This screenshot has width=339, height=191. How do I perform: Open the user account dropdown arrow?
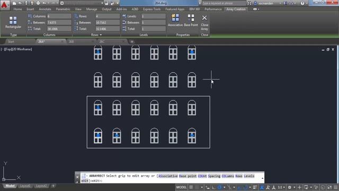pyautogui.click(x=280, y=3)
